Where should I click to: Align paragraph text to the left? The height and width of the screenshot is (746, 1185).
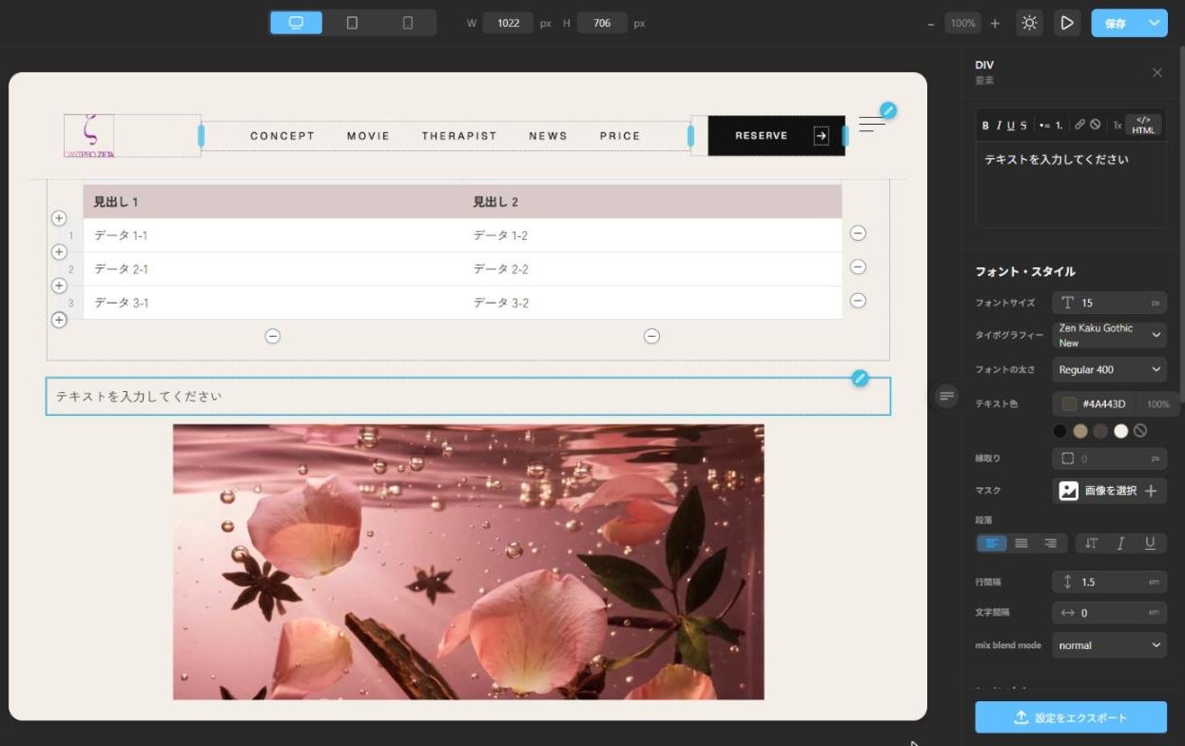(x=991, y=543)
